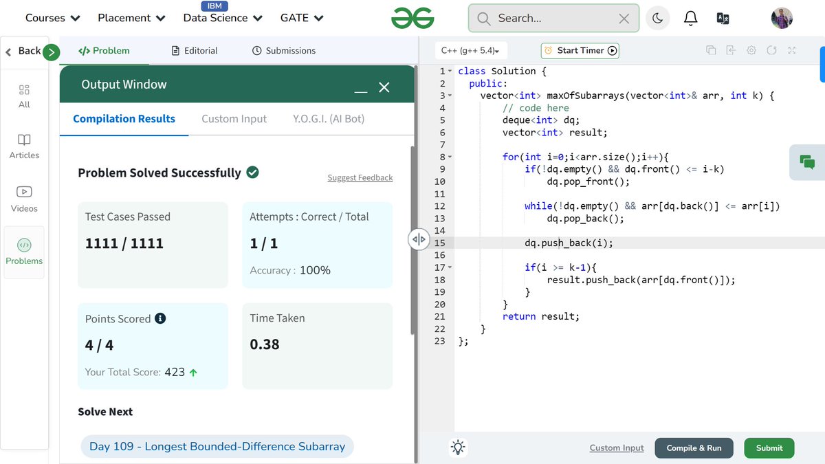Collapse the fold arrow on line 3
Image resolution: width=825 pixels, height=464 pixels.
click(450, 96)
